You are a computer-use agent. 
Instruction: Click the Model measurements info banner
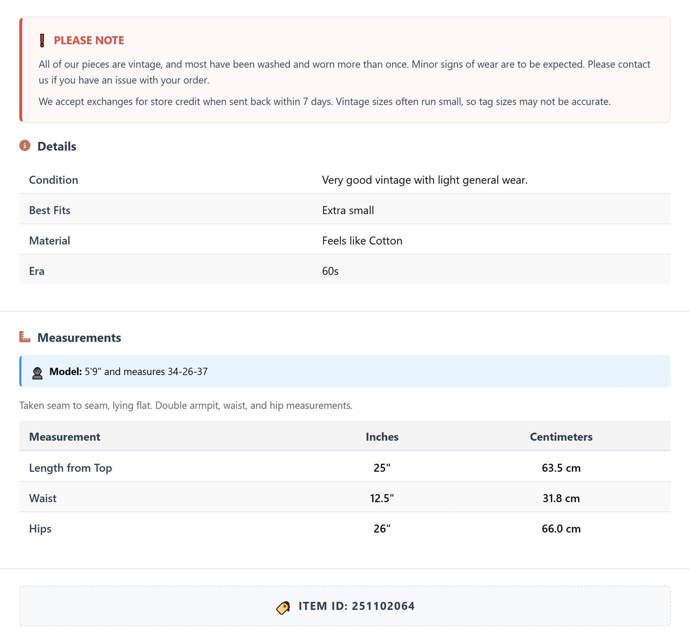coord(345,371)
